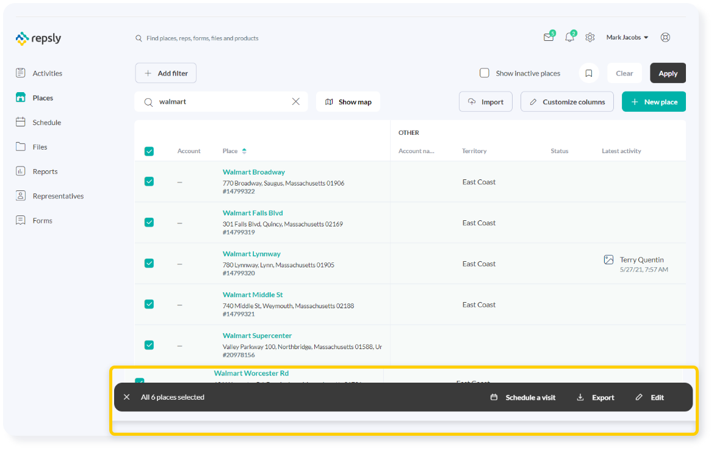Viewport: 714px width, 451px height.
Task: Click the Apply button
Action: tap(668, 73)
